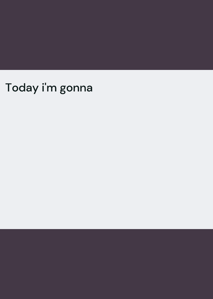Click the letter "g" starting "gonna"
This screenshot has width=213, height=299.
63,89
